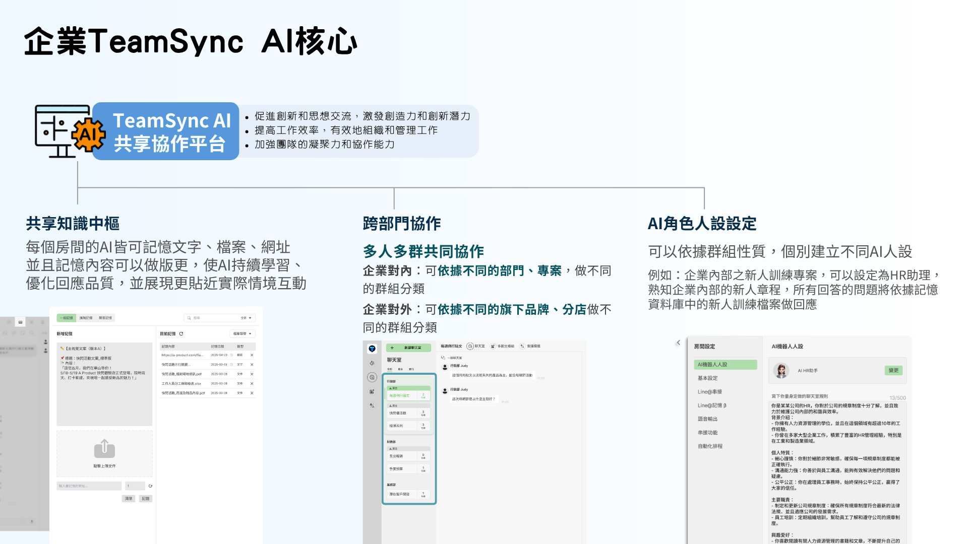This screenshot has height=544, width=968.
Task: Click the 點擊上傳文件 upload icon
Action: pos(104,448)
